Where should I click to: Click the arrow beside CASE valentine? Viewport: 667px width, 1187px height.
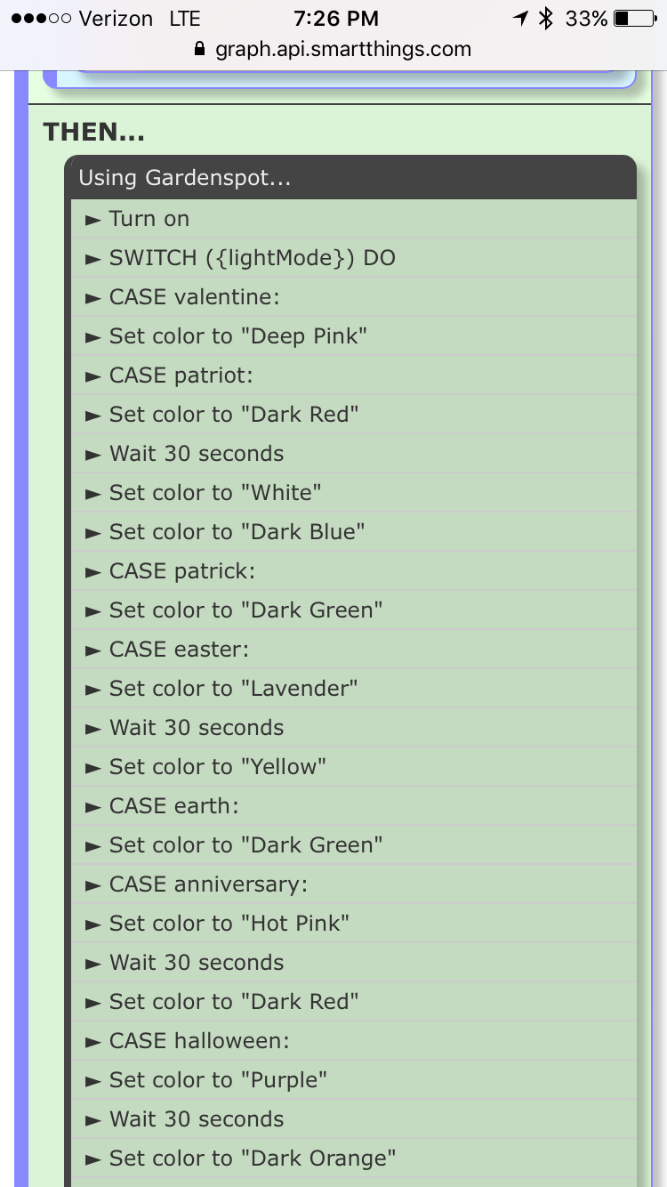pyautogui.click(x=92, y=297)
